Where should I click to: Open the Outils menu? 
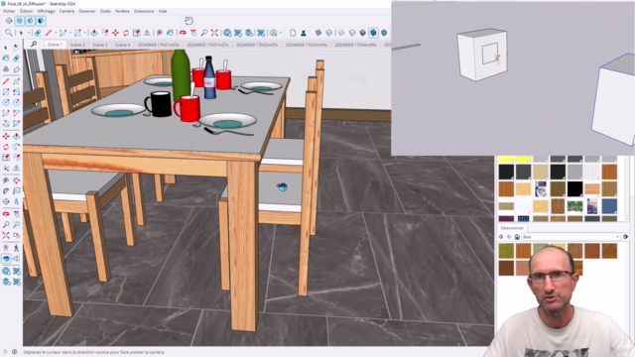105,11
